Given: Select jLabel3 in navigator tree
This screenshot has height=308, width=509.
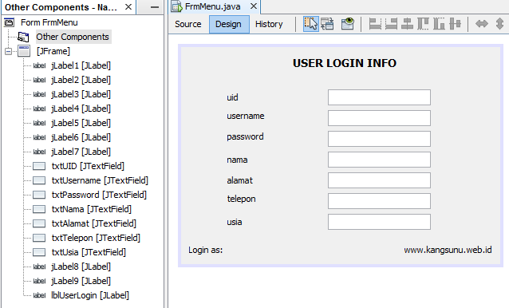Looking at the screenshot, I should [x=81, y=94].
